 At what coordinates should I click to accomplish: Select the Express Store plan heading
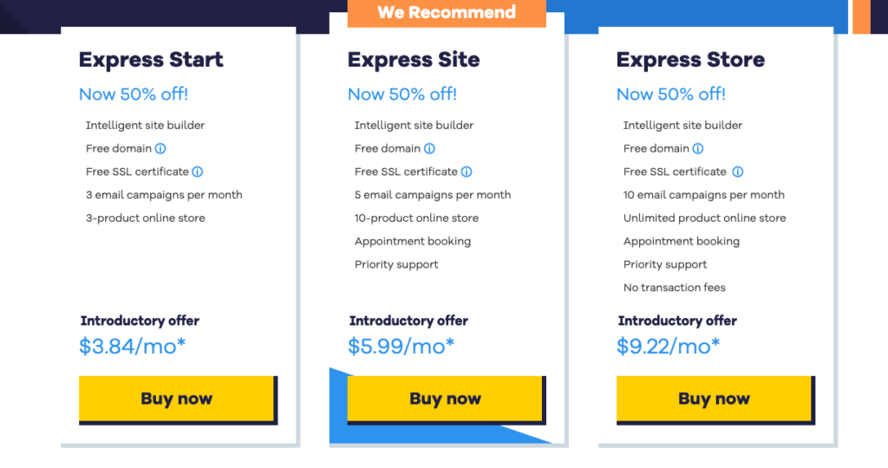(x=690, y=60)
